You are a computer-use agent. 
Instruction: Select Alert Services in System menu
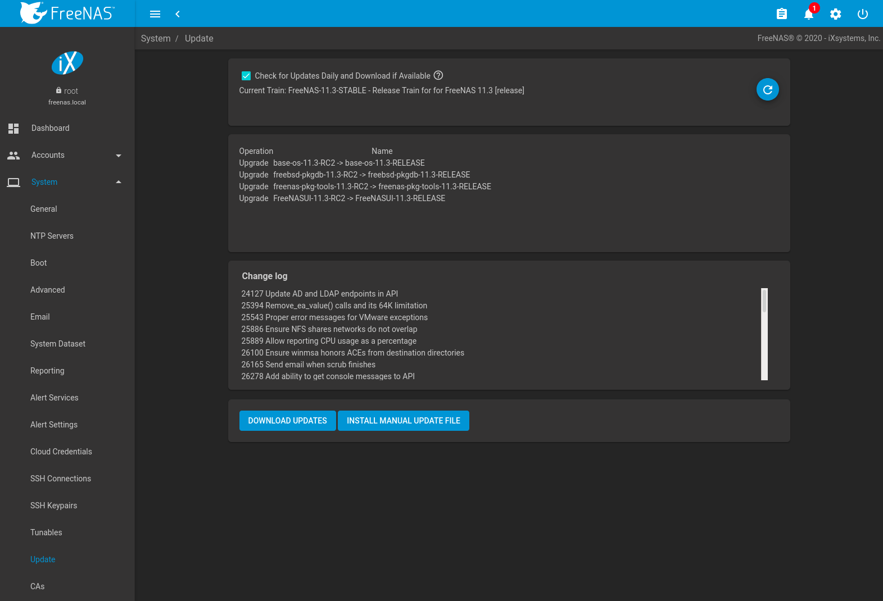(x=55, y=398)
